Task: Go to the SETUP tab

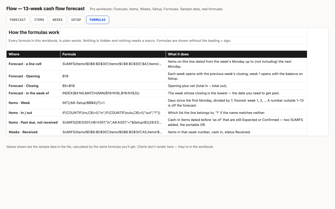Action: tap(76, 20)
